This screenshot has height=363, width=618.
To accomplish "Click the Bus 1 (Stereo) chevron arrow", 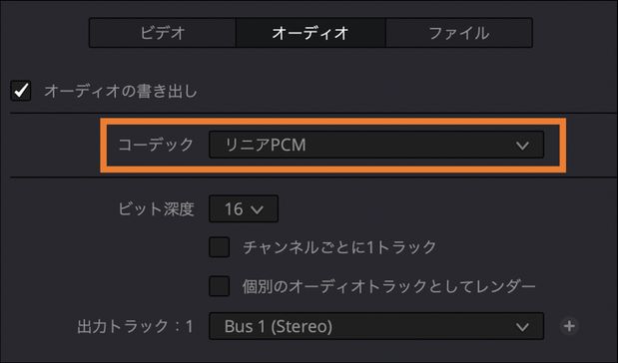I will click(x=522, y=327).
